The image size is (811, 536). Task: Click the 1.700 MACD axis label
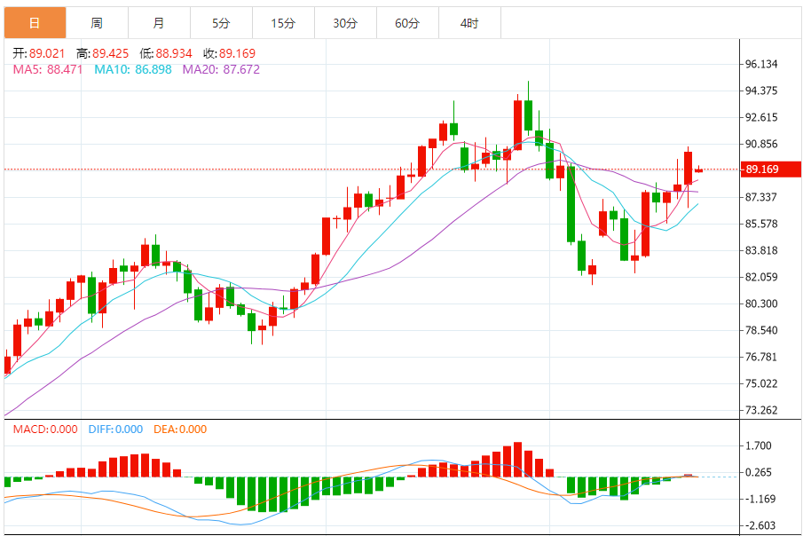click(759, 446)
